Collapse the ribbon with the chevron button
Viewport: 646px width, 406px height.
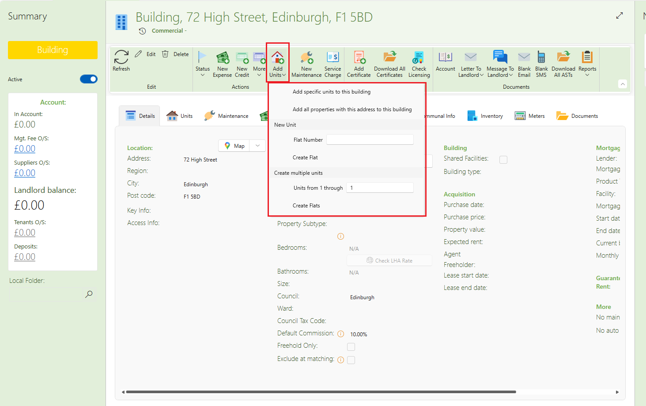tap(623, 84)
